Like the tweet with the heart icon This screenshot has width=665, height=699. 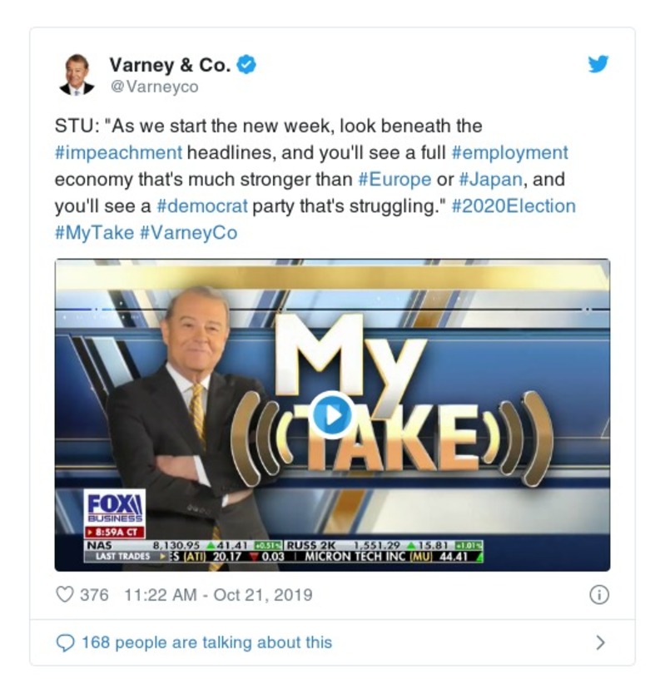click(65, 595)
